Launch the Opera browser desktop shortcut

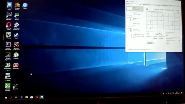click(x=9, y=26)
